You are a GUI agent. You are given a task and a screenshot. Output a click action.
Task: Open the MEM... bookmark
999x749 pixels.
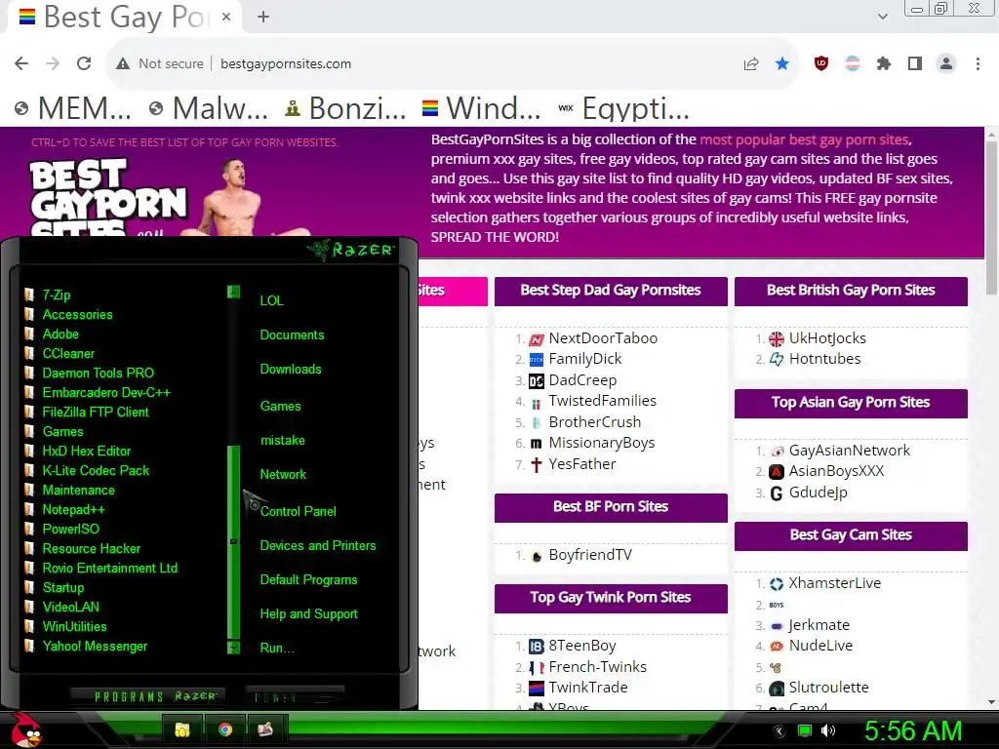[x=73, y=108]
